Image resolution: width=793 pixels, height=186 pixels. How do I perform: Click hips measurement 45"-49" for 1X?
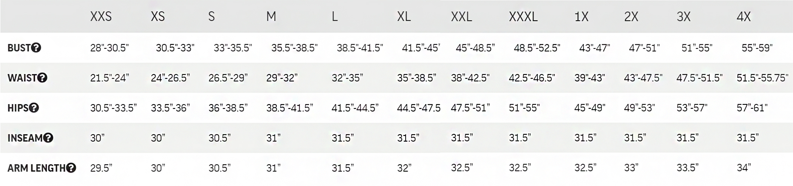point(590,108)
